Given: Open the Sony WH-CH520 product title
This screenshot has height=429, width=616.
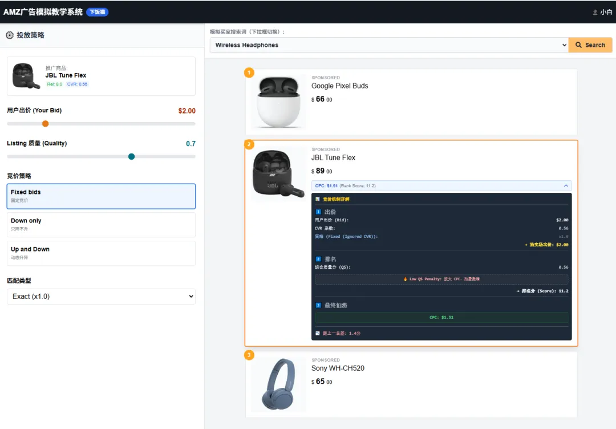Looking at the screenshot, I should point(338,369).
